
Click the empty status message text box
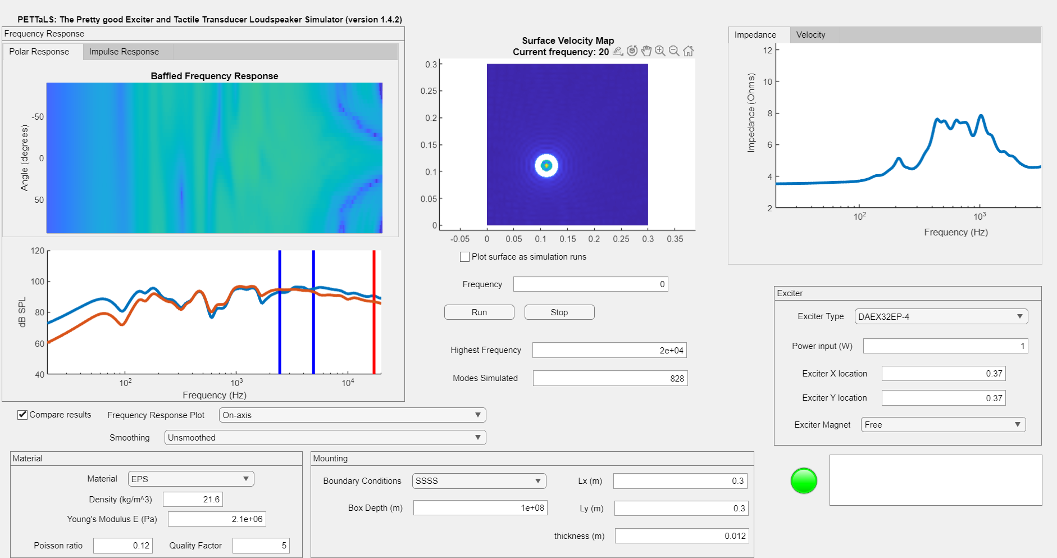coord(936,480)
